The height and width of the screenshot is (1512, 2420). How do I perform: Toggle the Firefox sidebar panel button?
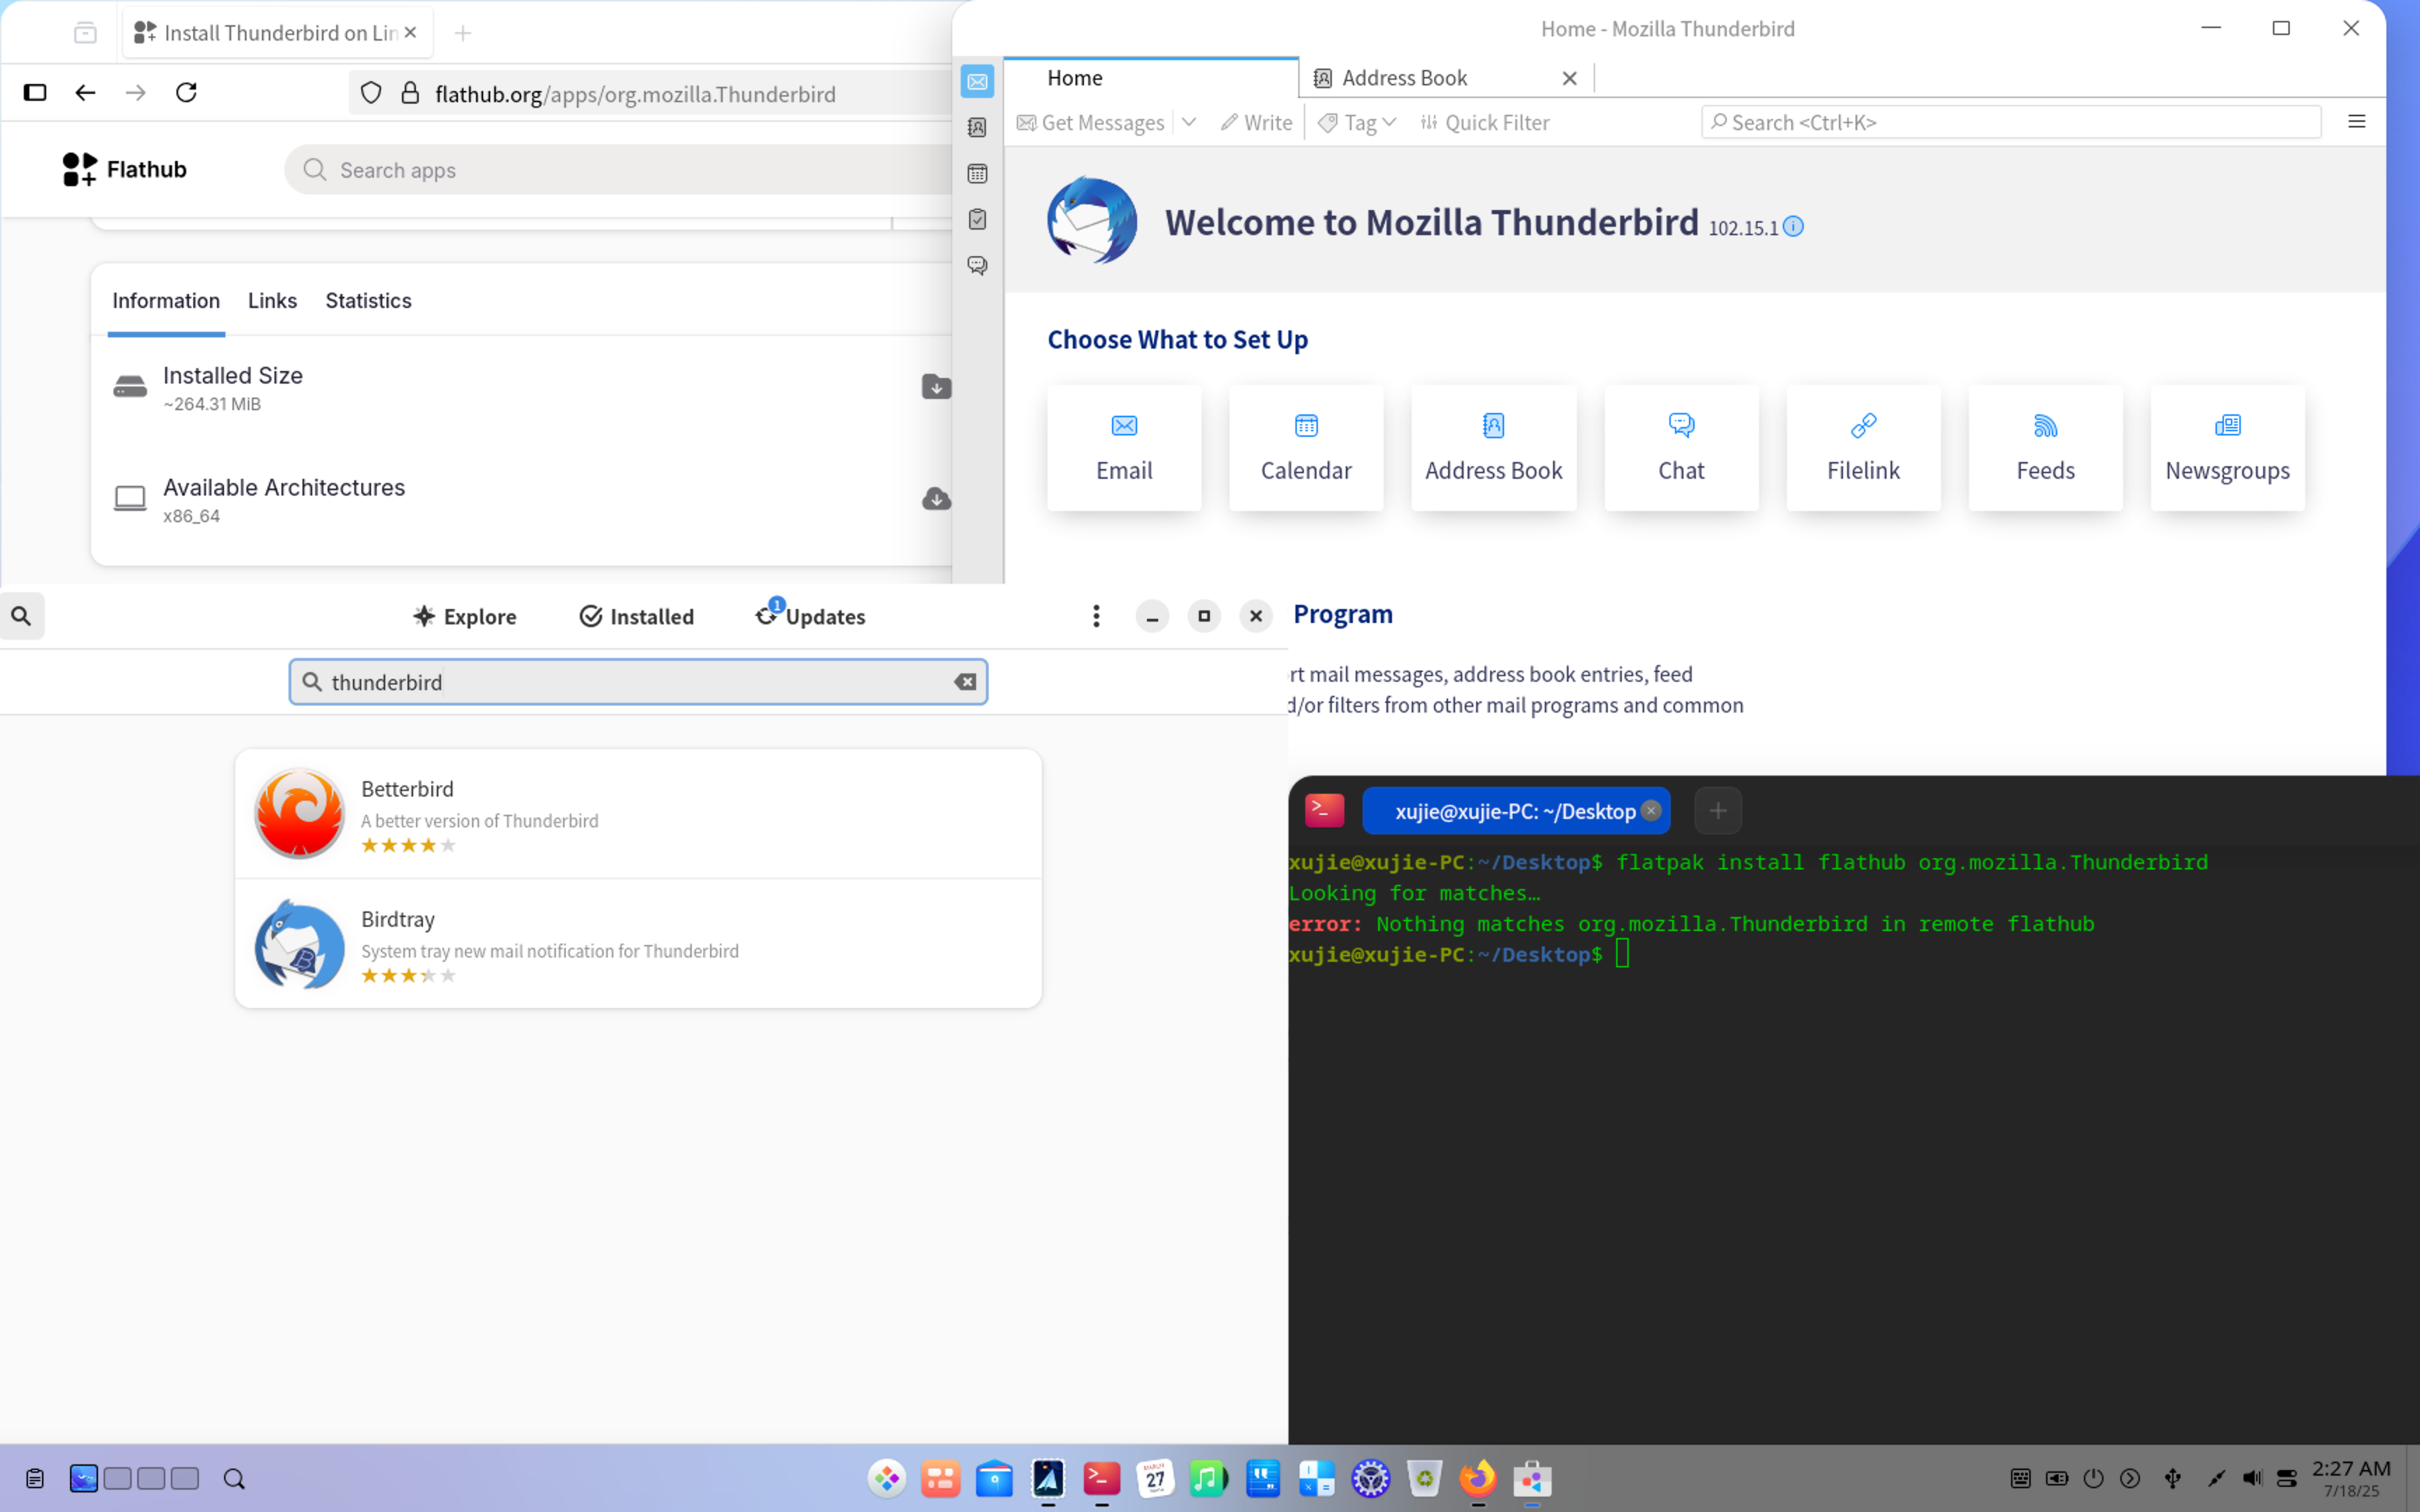(x=35, y=93)
